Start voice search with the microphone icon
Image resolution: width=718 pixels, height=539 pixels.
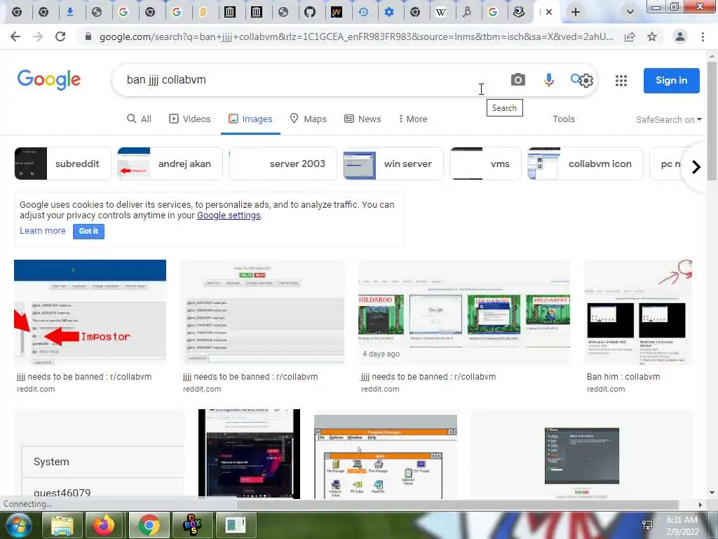pyautogui.click(x=548, y=80)
